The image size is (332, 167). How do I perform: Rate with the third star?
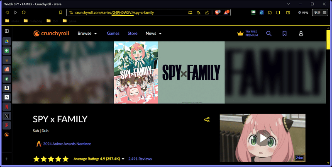click(x=51, y=159)
